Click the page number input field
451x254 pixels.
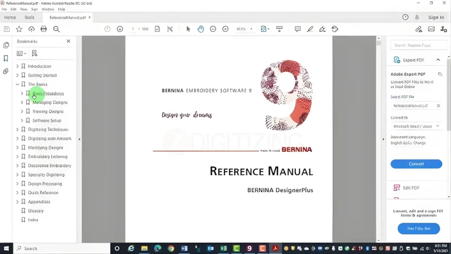(133, 29)
